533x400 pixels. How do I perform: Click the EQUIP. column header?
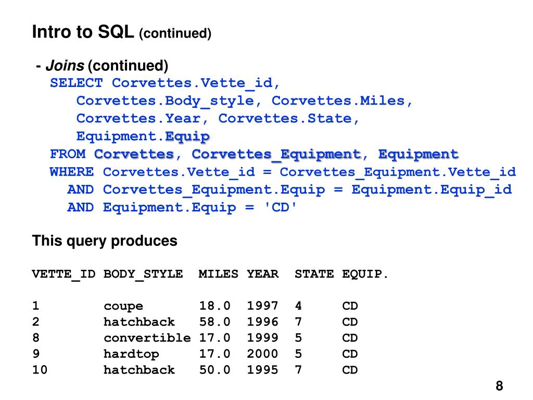pyautogui.click(x=365, y=274)
